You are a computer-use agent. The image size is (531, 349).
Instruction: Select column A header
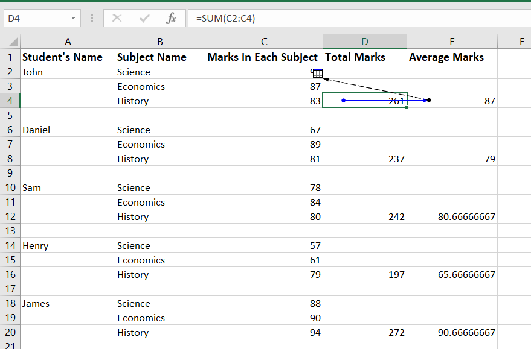(68, 42)
